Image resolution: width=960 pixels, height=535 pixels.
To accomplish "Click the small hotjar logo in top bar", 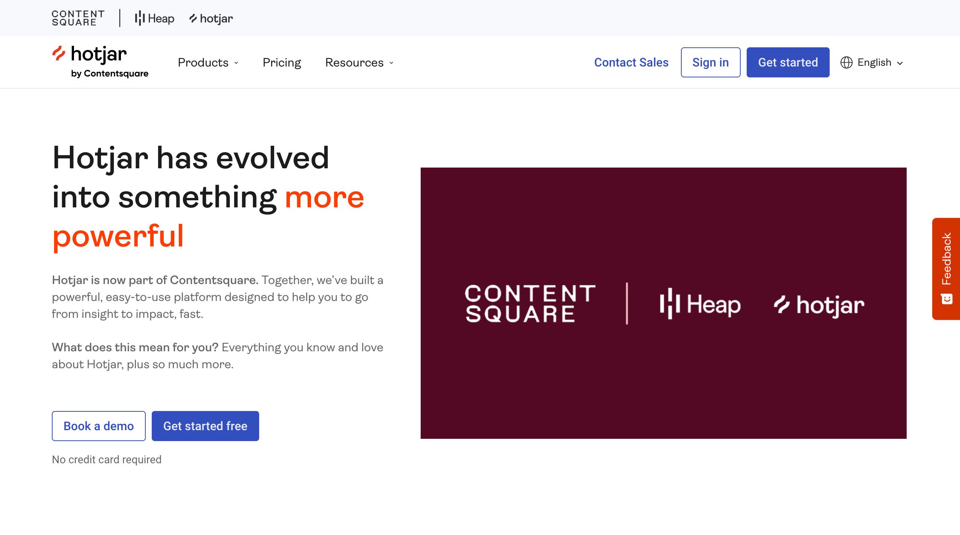I will 211,18.
